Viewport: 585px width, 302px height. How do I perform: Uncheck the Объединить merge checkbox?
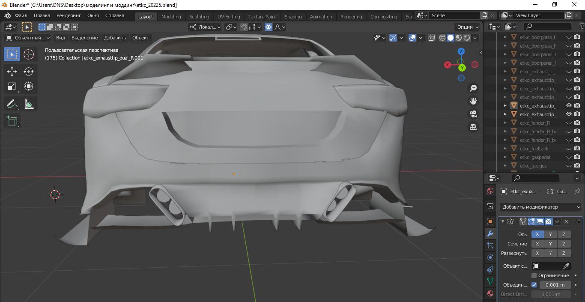point(534,285)
